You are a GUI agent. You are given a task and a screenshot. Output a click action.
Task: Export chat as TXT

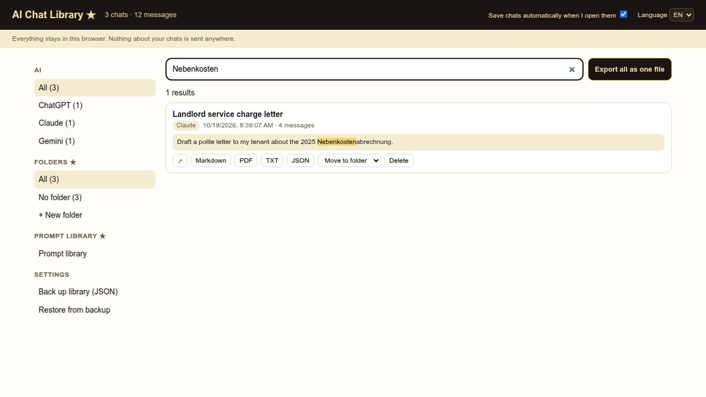(x=272, y=161)
